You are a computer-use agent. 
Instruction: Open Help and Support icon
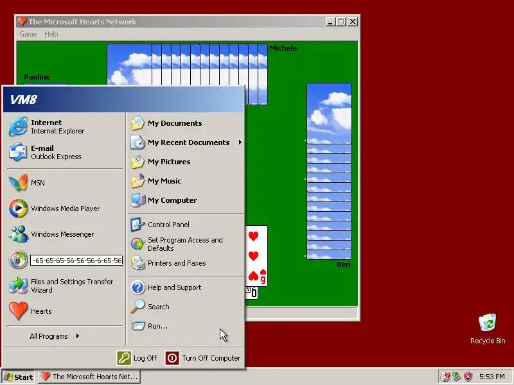tap(137, 287)
